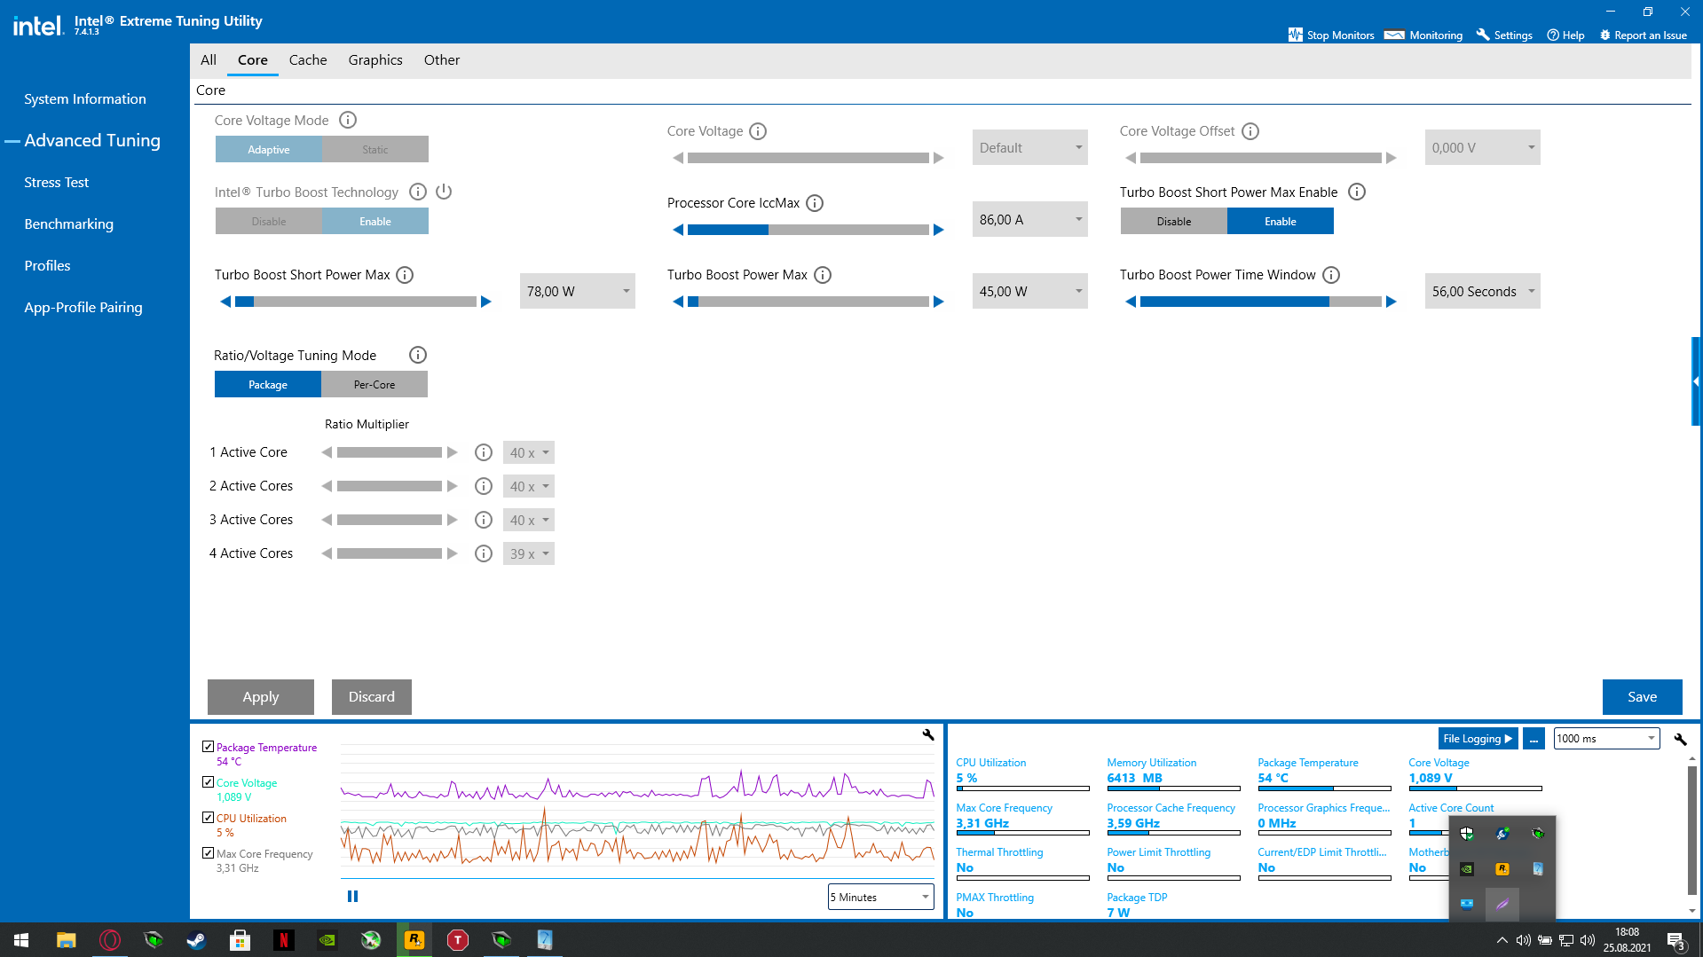
Task: Open the 56,00 Seconds time window dropdown
Action: pos(1483,291)
